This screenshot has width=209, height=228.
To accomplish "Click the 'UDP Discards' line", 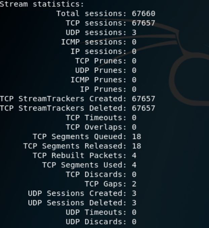I will (101, 222).
